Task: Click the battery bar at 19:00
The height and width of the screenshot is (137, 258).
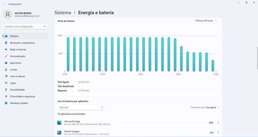Action: coord(175,55)
